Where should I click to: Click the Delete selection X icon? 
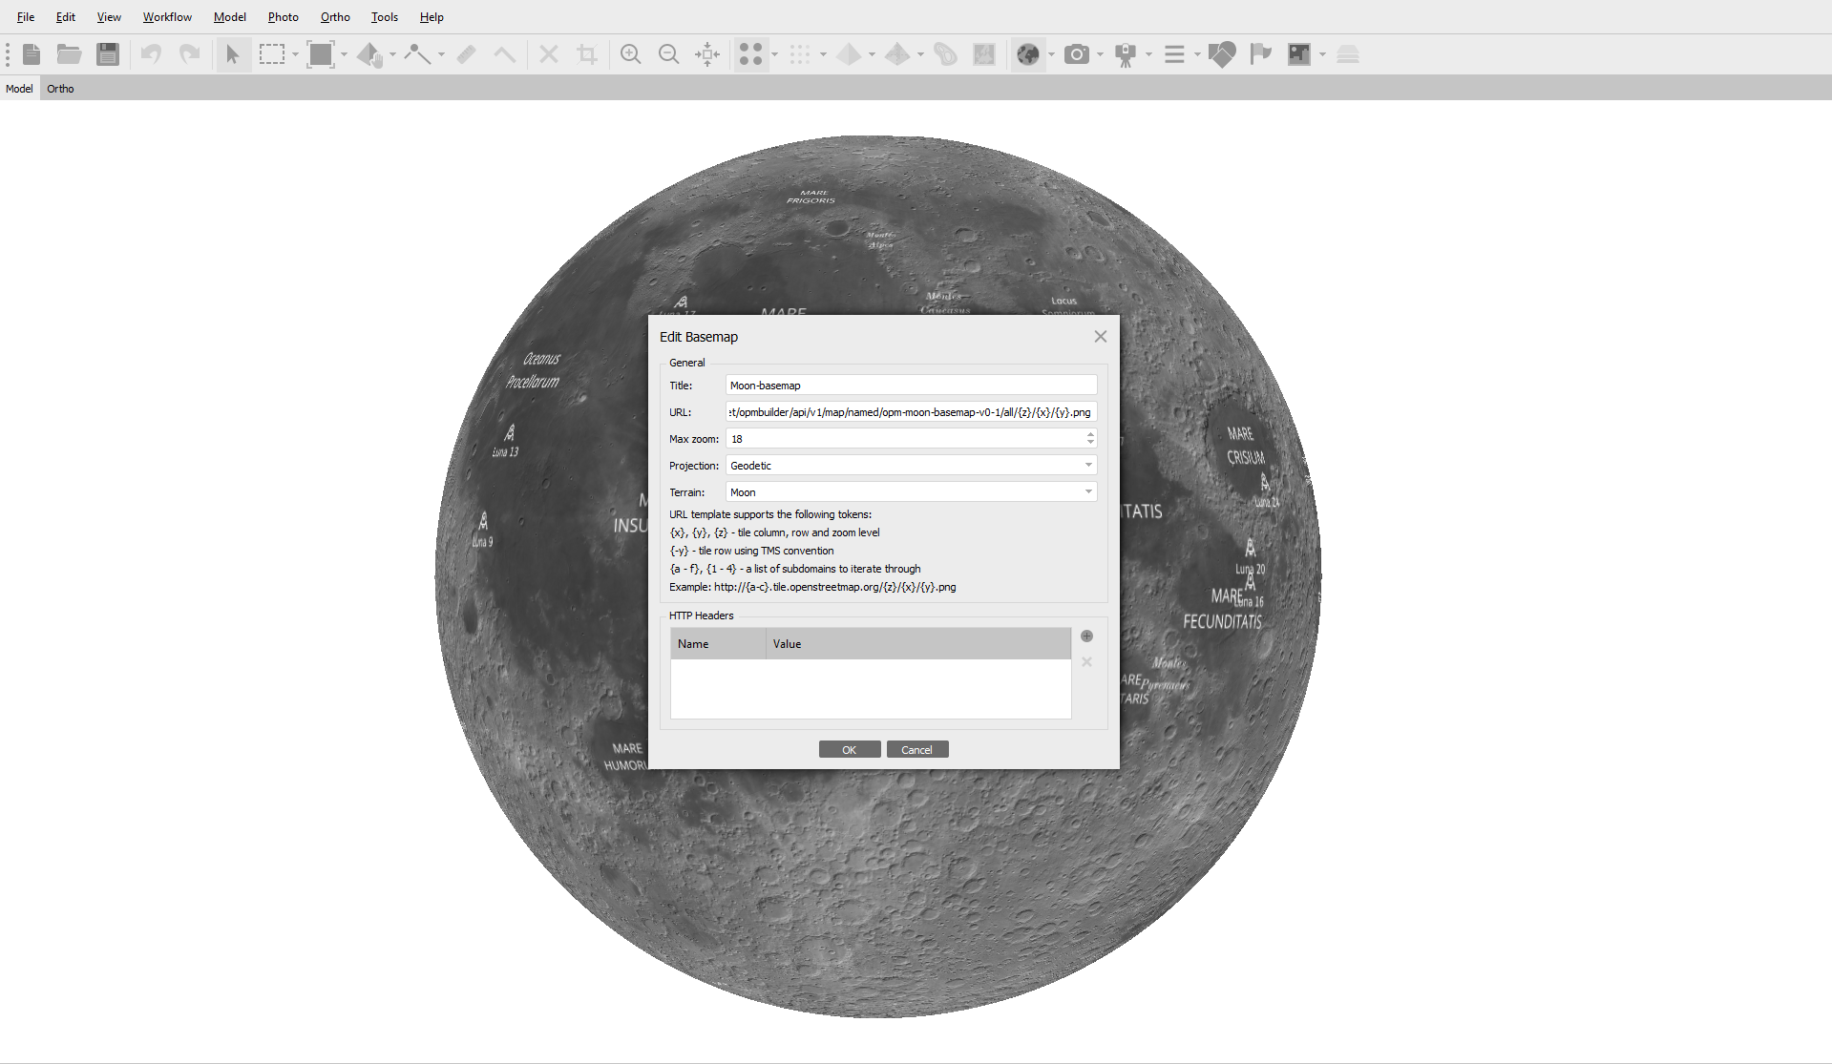pyautogui.click(x=549, y=54)
